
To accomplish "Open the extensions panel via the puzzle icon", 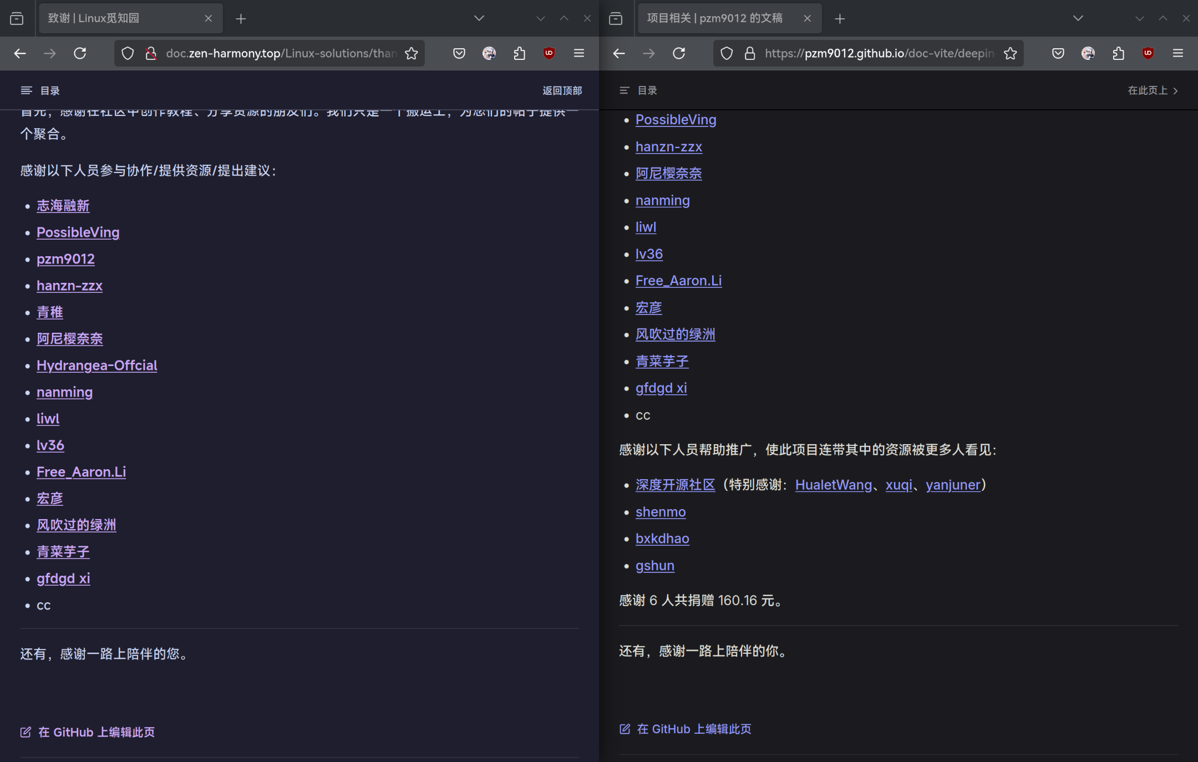I will (x=519, y=53).
